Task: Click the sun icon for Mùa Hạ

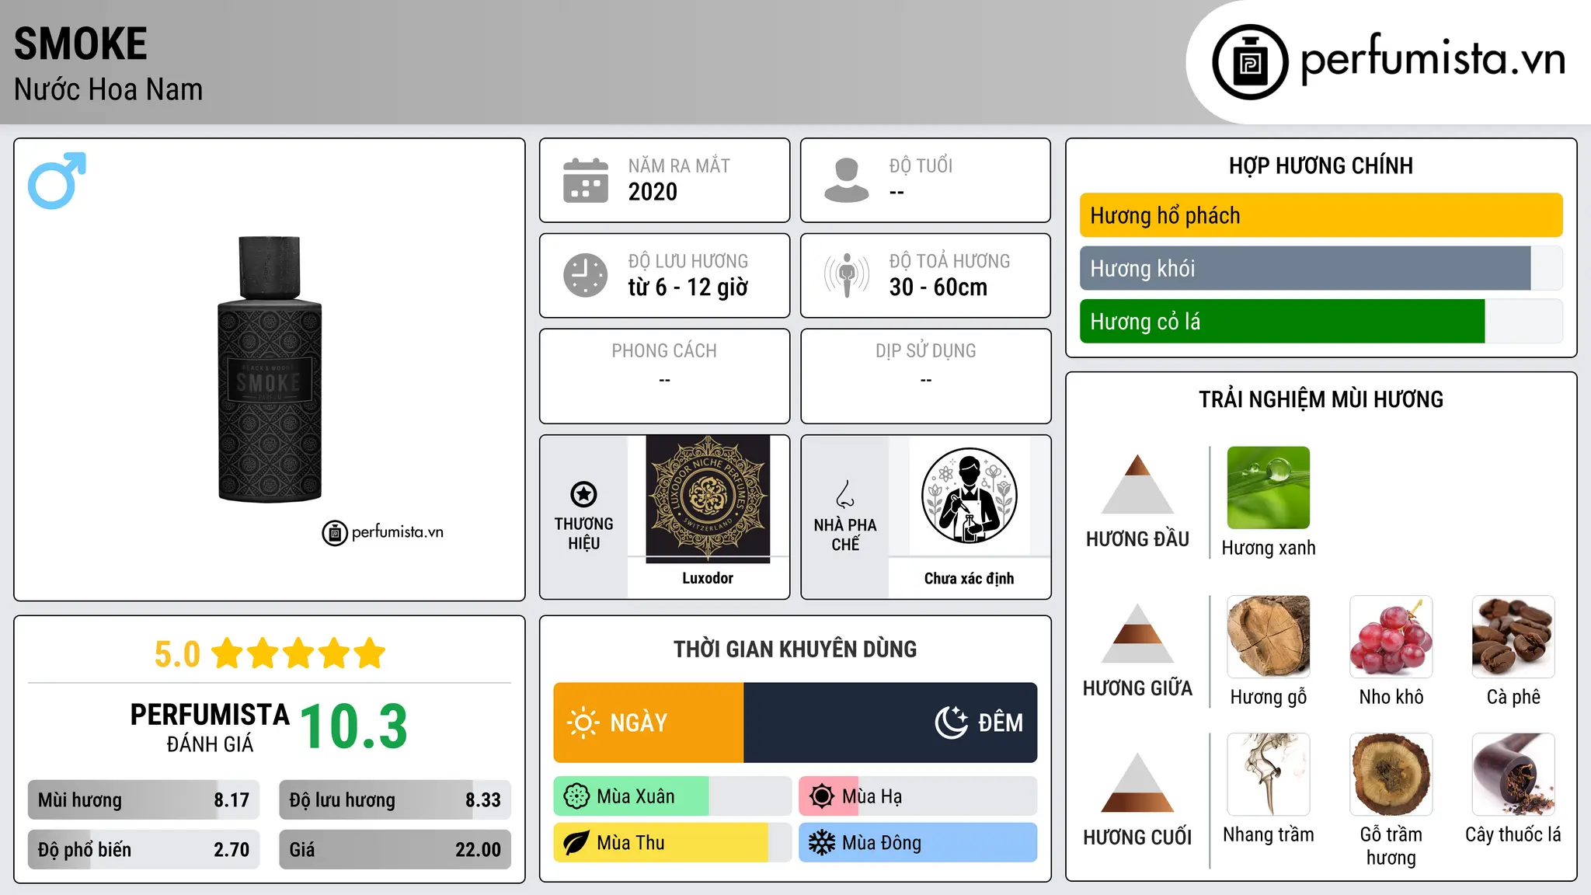Action: [822, 796]
